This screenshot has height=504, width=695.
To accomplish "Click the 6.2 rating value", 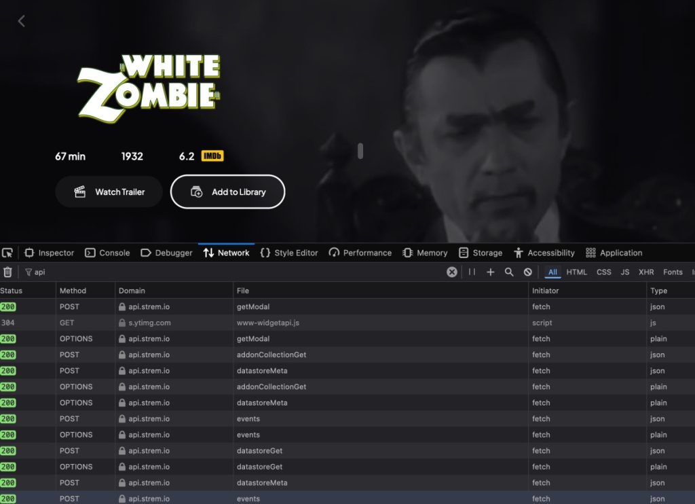I will click(187, 156).
